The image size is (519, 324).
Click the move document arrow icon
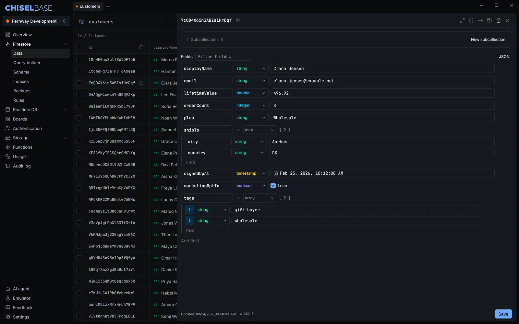480,20
